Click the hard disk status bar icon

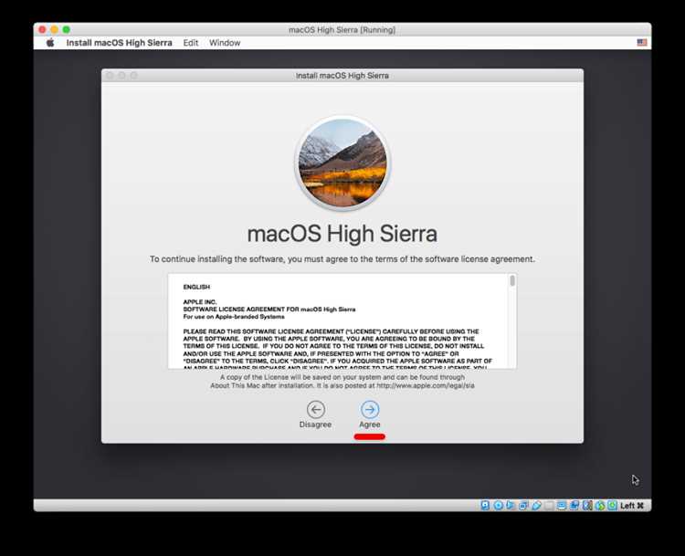pyautogui.click(x=485, y=506)
